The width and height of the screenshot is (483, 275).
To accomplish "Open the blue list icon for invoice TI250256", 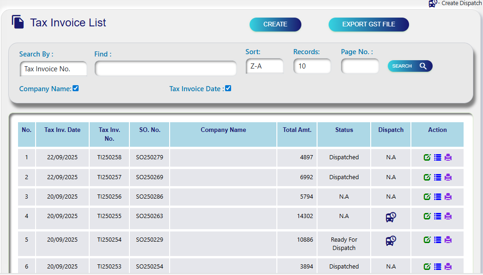I will [437, 196].
